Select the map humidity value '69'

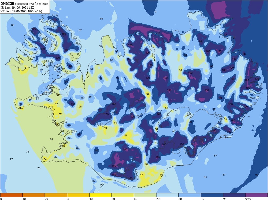coord(51,139)
